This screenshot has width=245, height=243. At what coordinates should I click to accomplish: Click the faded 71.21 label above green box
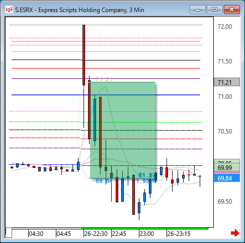[x=104, y=79]
